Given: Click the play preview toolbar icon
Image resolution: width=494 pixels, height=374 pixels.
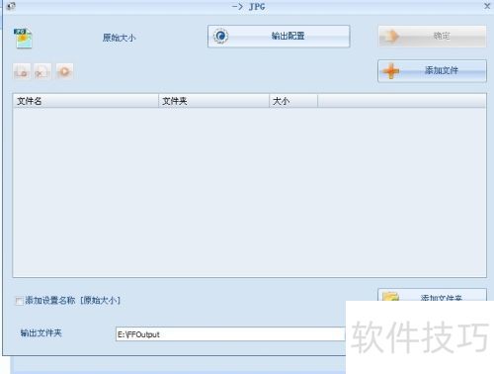Looking at the screenshot, I should coord(64,71).
